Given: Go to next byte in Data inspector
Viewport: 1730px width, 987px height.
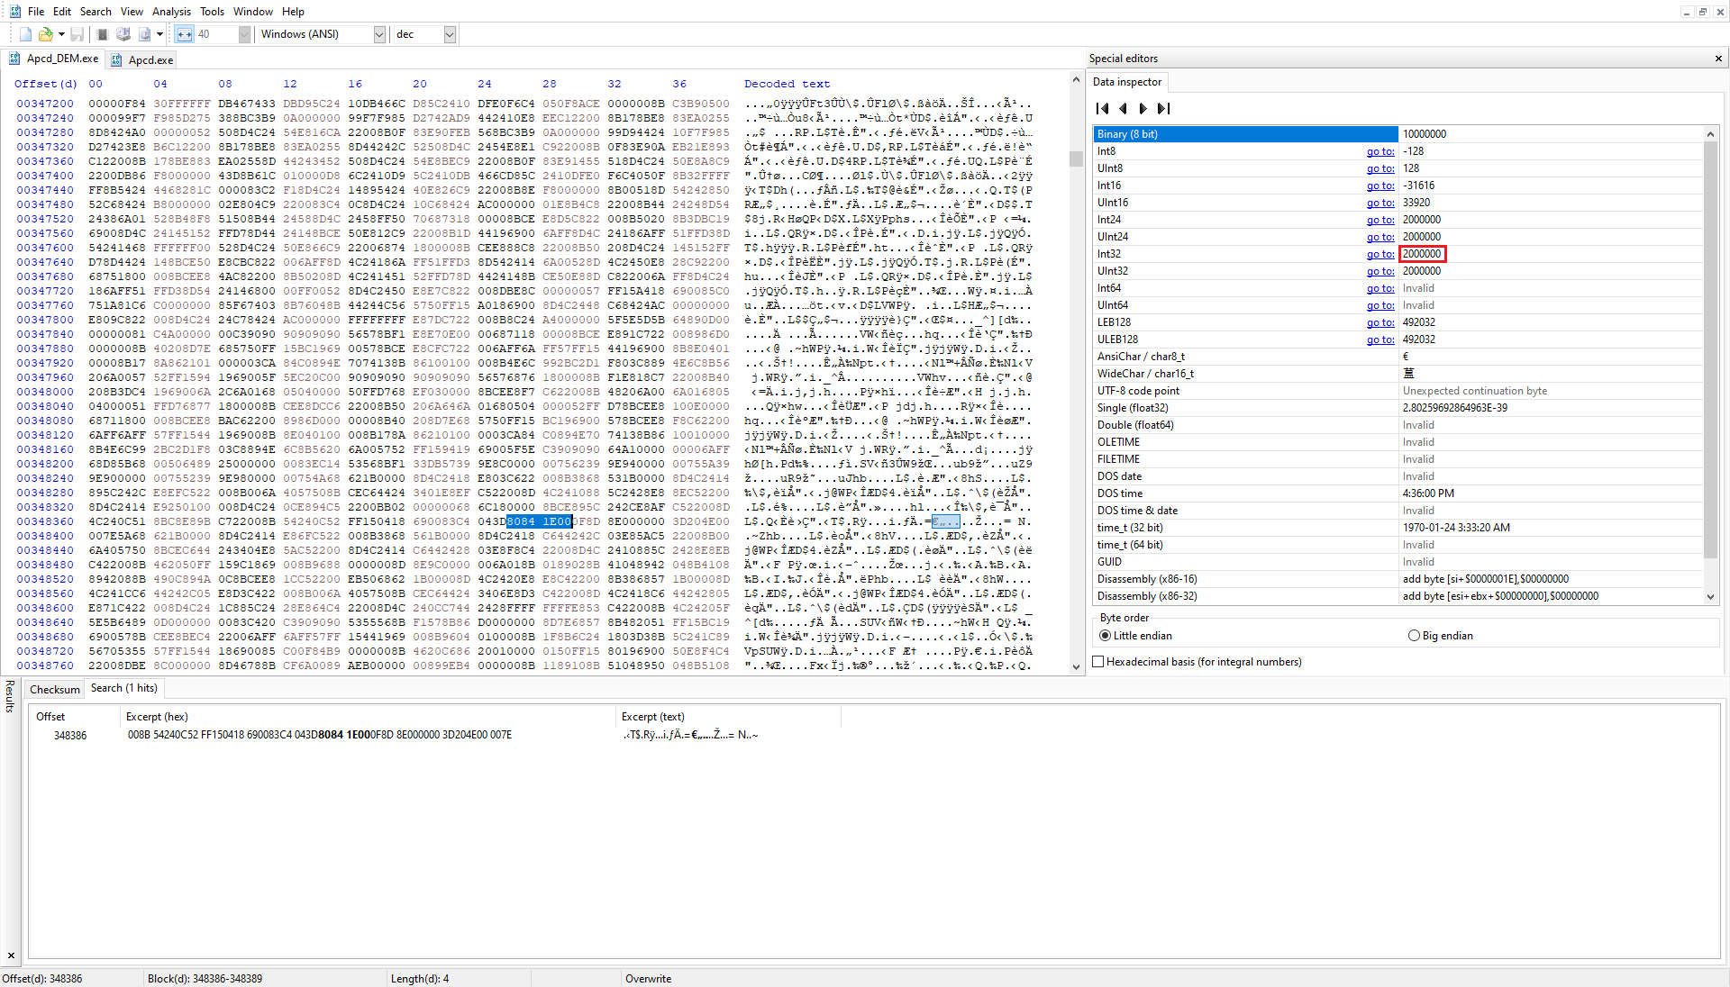Looking at the screenshot, I should (1143, 108).
